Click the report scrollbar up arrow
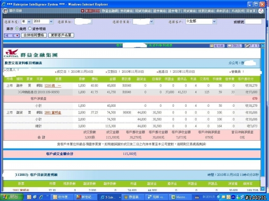Screen dimensions: 269x201 click(x=263, y=46)
